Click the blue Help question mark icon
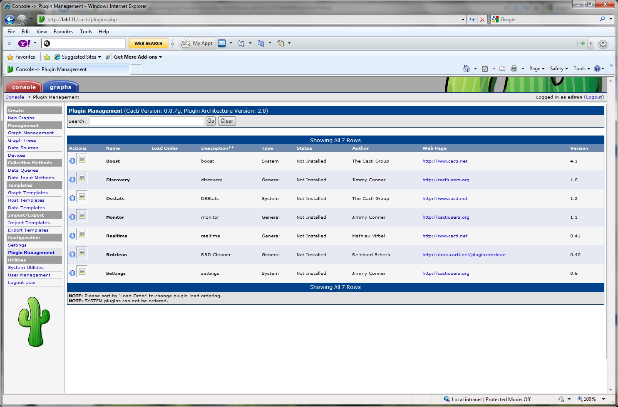 (x=597, y=69)
